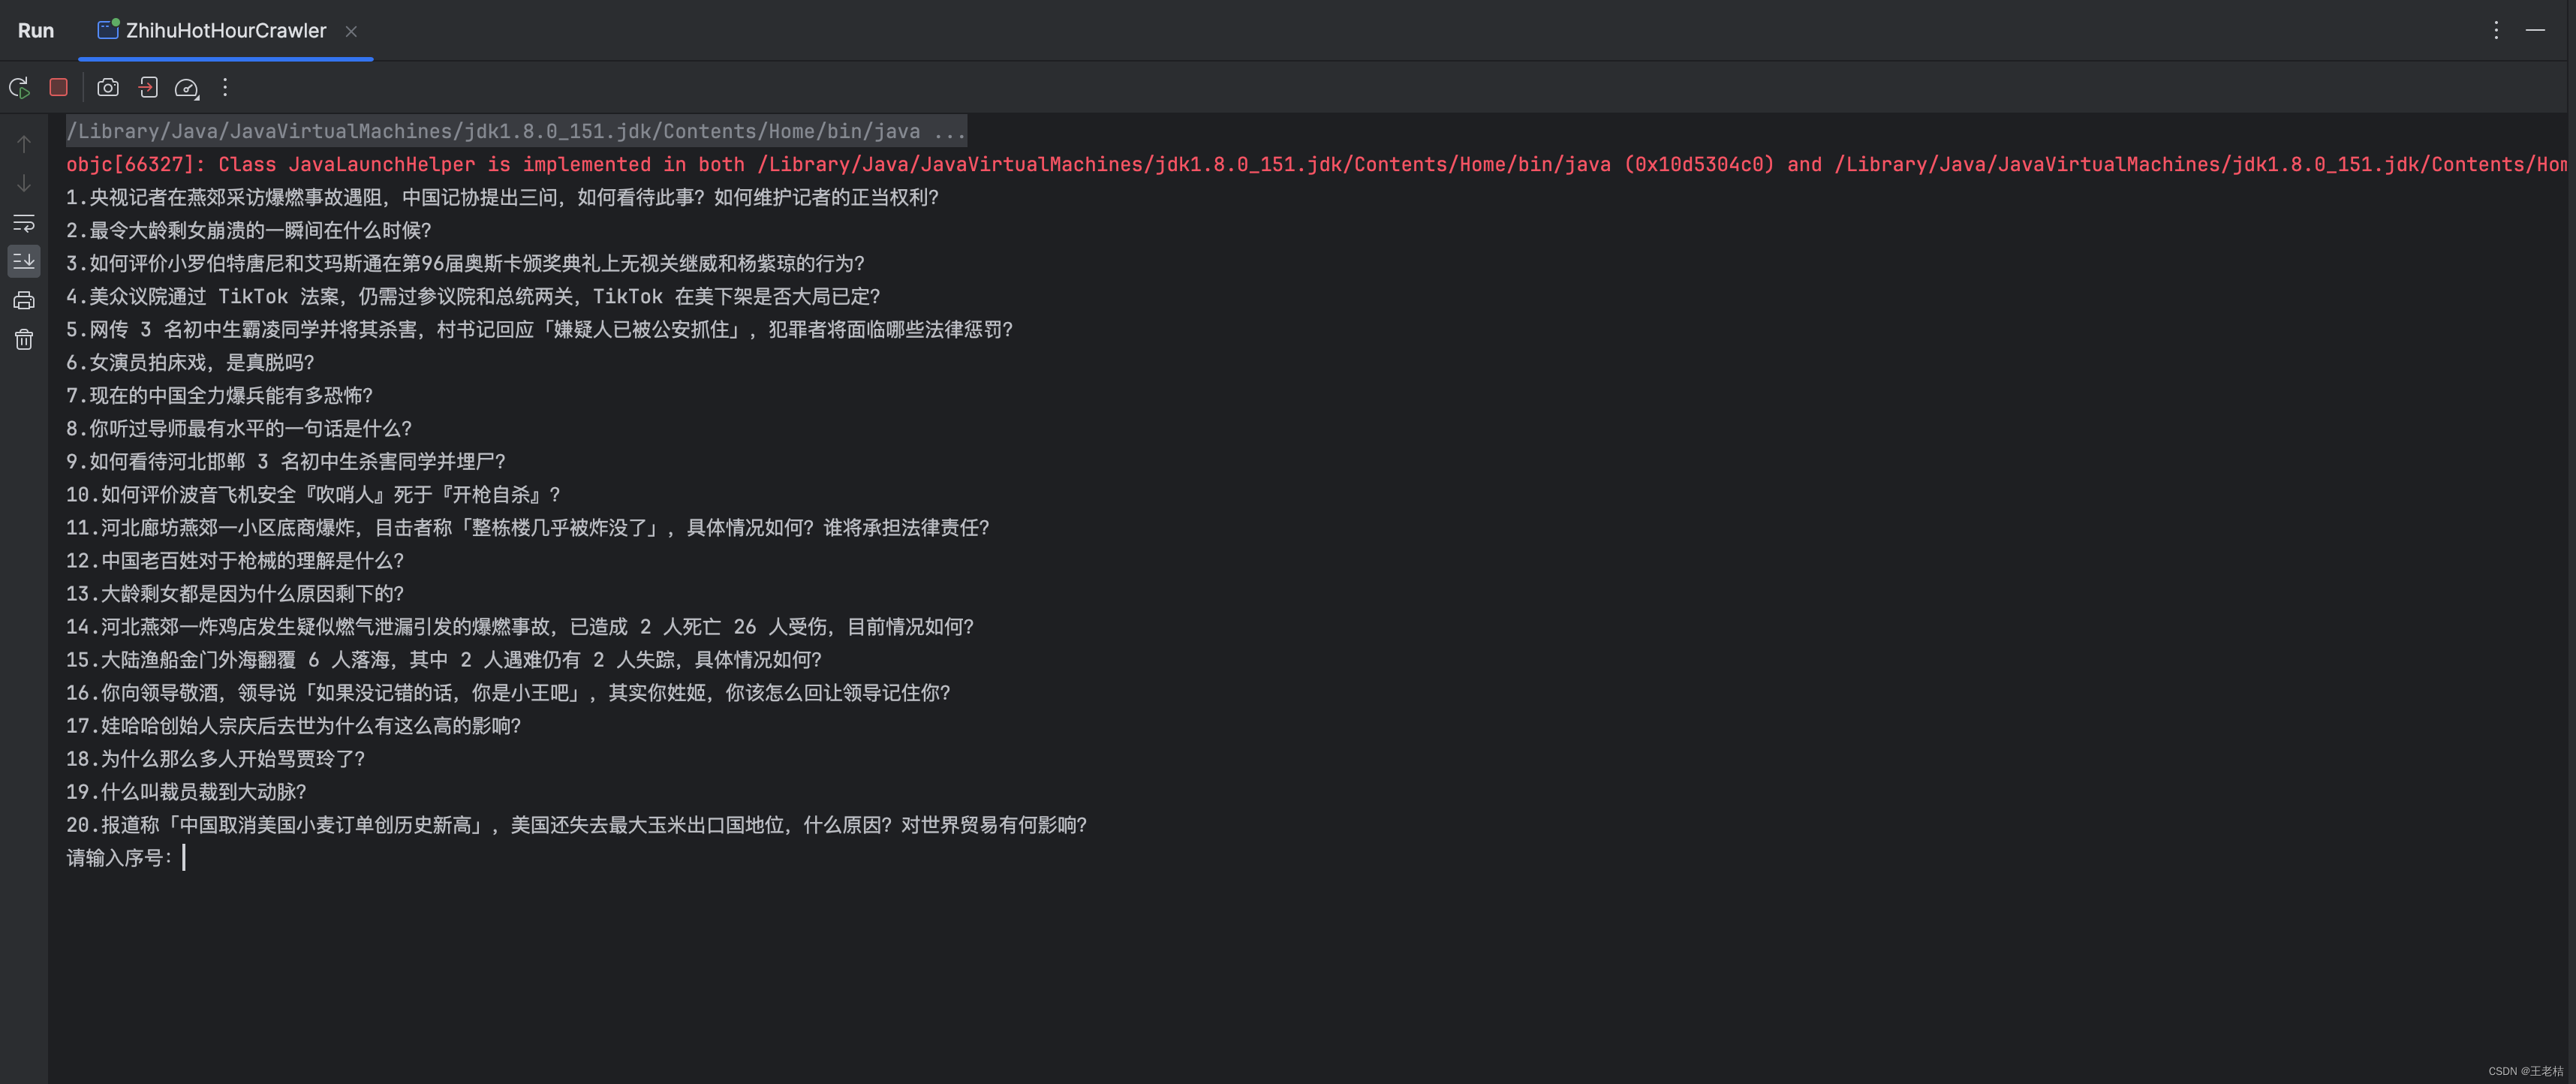Select line 13 大龄剩女都是因为什么原因
Screen dimensions: 2576x1084
[235, 593]
